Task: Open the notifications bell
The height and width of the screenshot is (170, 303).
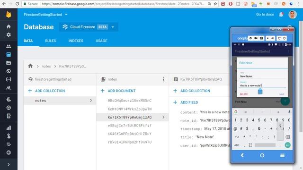Action: 281,15
